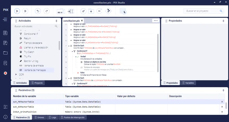
Task: Pin the Propiedades panel
Action: (x=223, y=21)
